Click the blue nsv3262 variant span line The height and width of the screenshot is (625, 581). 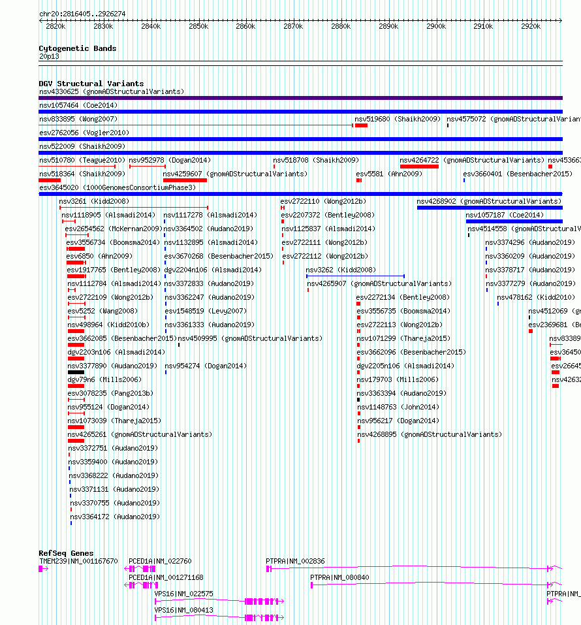click(355, 276)
